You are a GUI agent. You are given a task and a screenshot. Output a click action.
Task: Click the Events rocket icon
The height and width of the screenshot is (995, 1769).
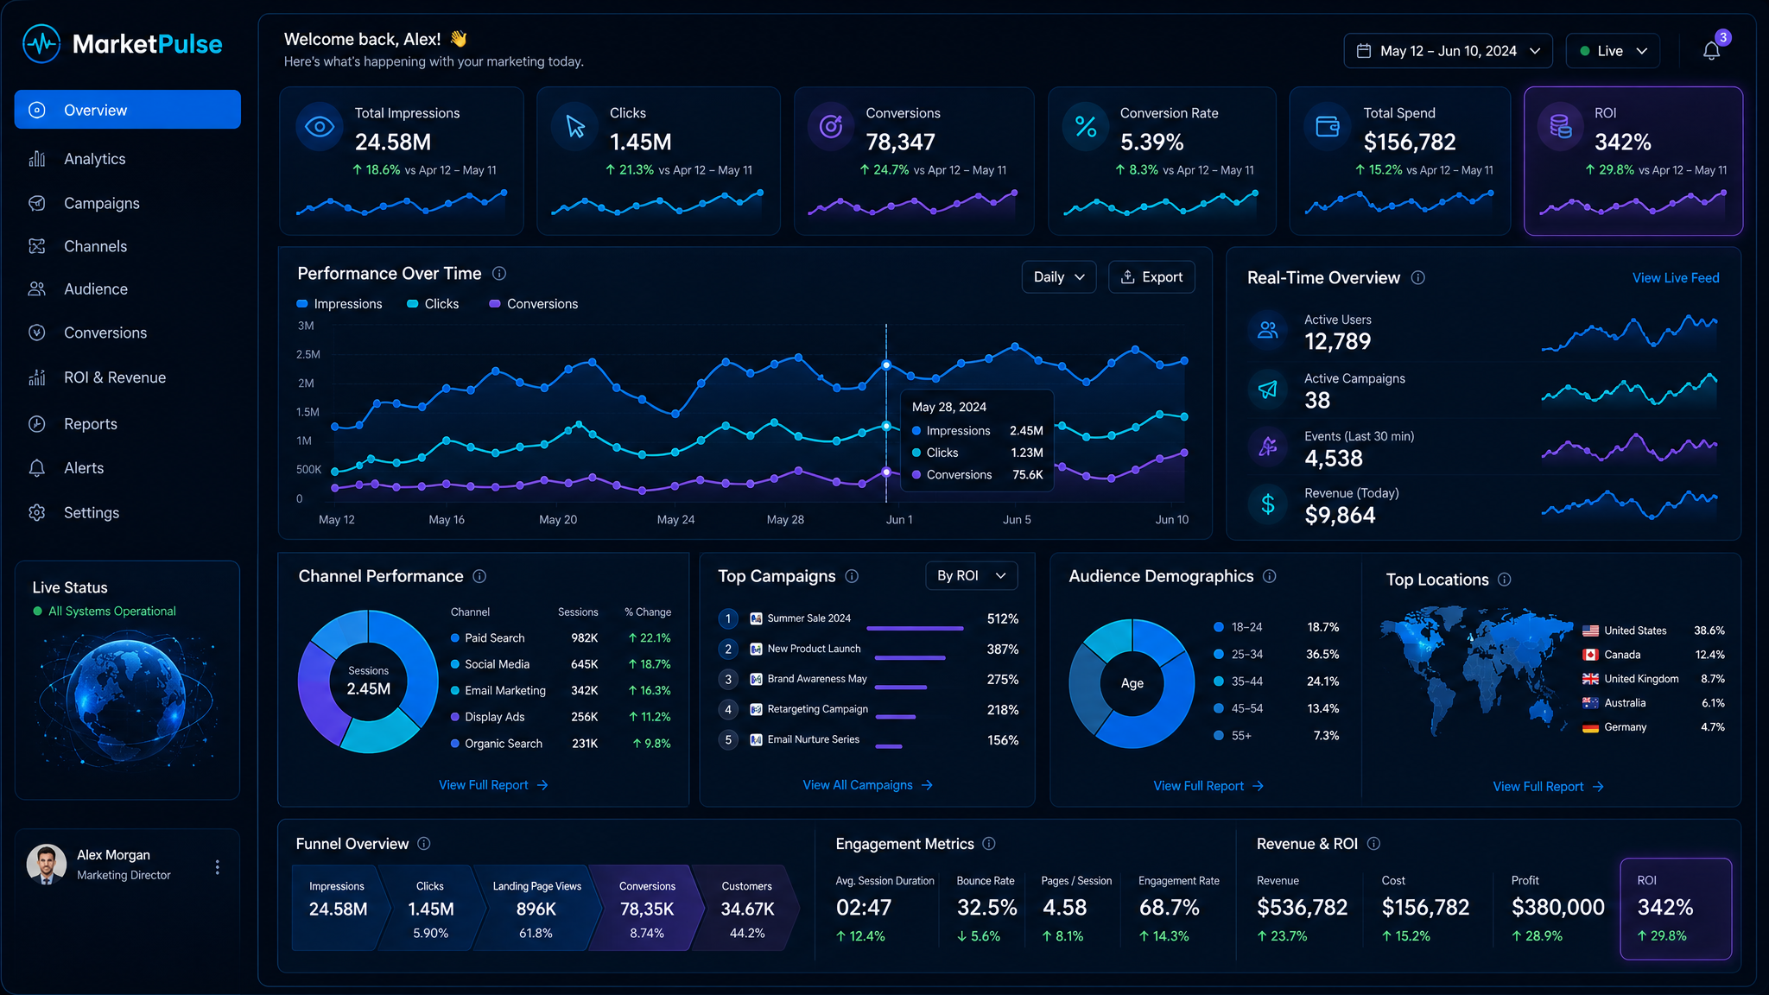[1268, 447]
